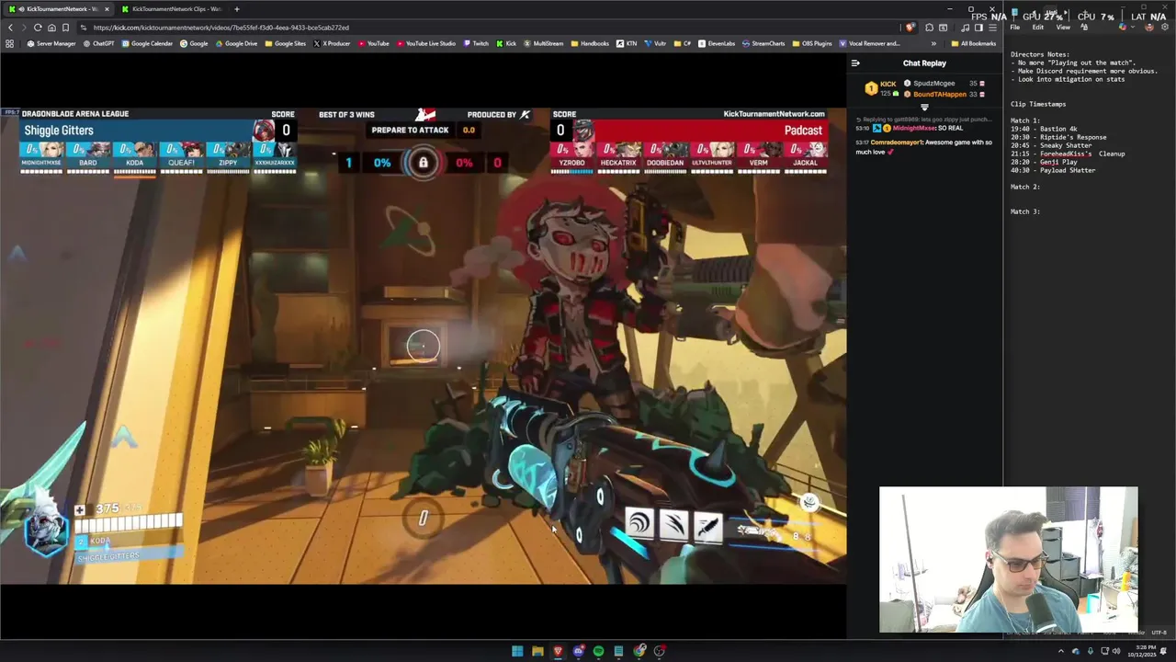
Task: Open the All Bookmarks folder
Action: tap(974, 43)
